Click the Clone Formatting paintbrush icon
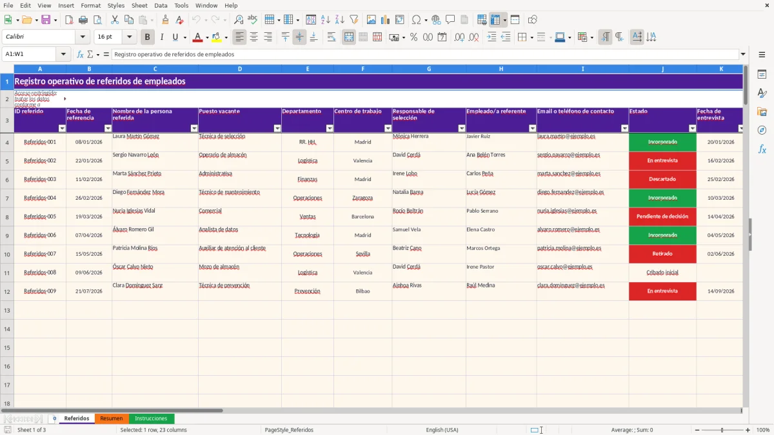 [x=165, y=20]
